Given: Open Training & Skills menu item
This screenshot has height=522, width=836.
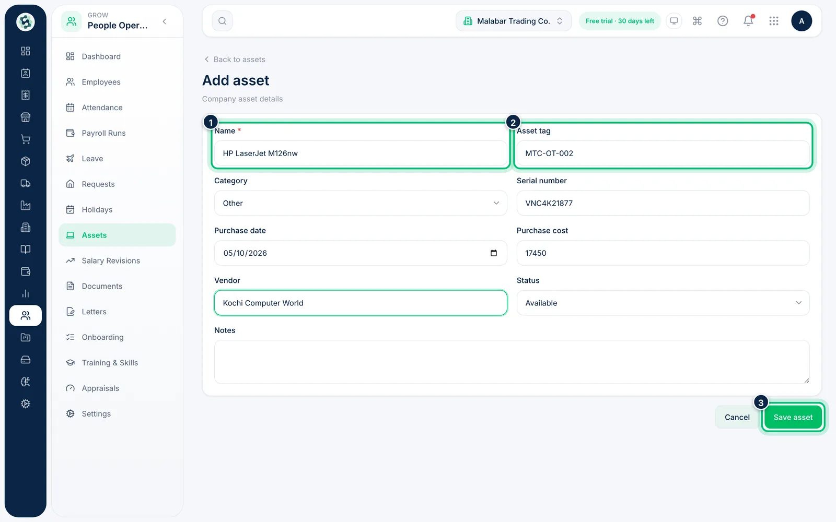Looking at the screenshot, I should 117,363.
